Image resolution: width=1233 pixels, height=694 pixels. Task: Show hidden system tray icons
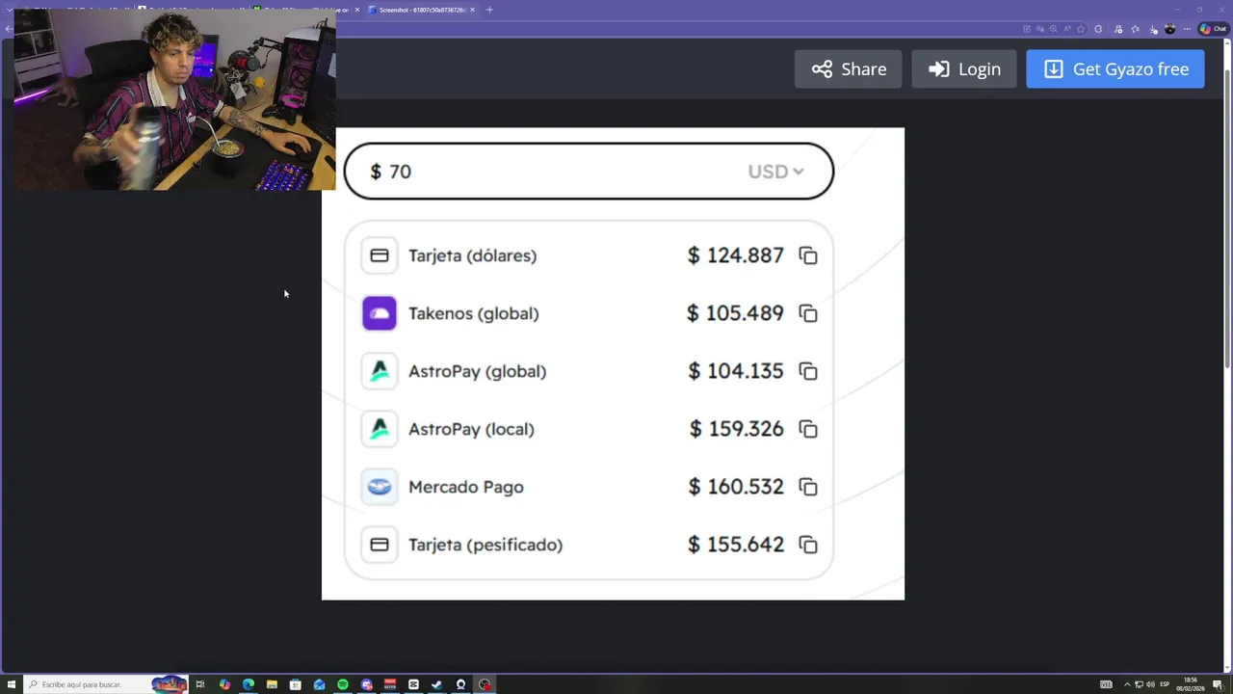(1127, 684)
